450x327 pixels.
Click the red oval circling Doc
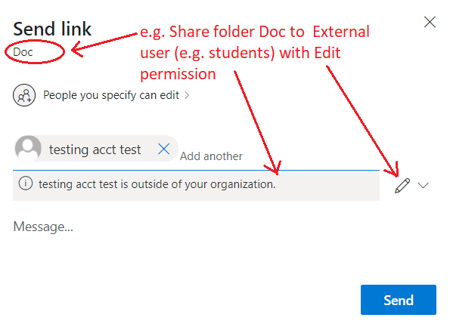[35, 51]
